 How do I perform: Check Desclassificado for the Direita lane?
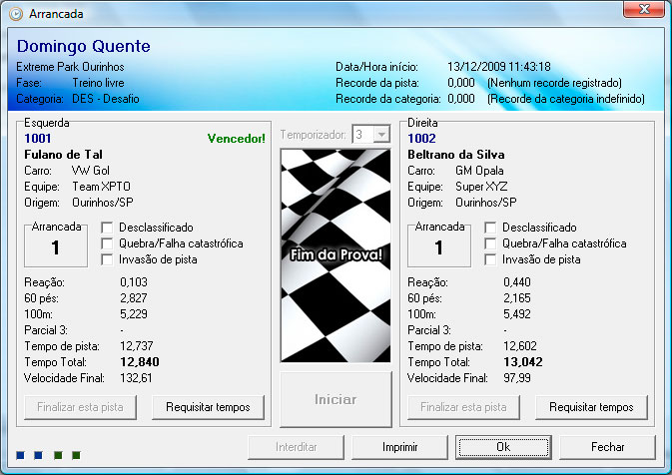[x=491, y=228]
